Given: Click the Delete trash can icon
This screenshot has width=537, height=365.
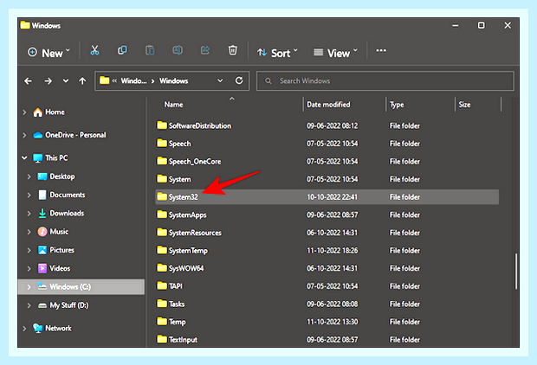Looking at the screenshot, I should (x=232, y=51).
